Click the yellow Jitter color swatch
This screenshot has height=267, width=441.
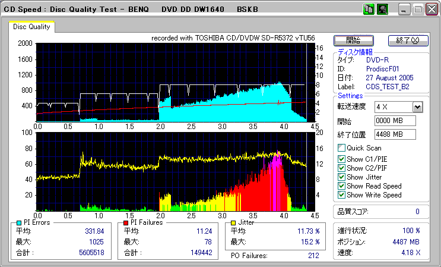(x=233, y=222)
